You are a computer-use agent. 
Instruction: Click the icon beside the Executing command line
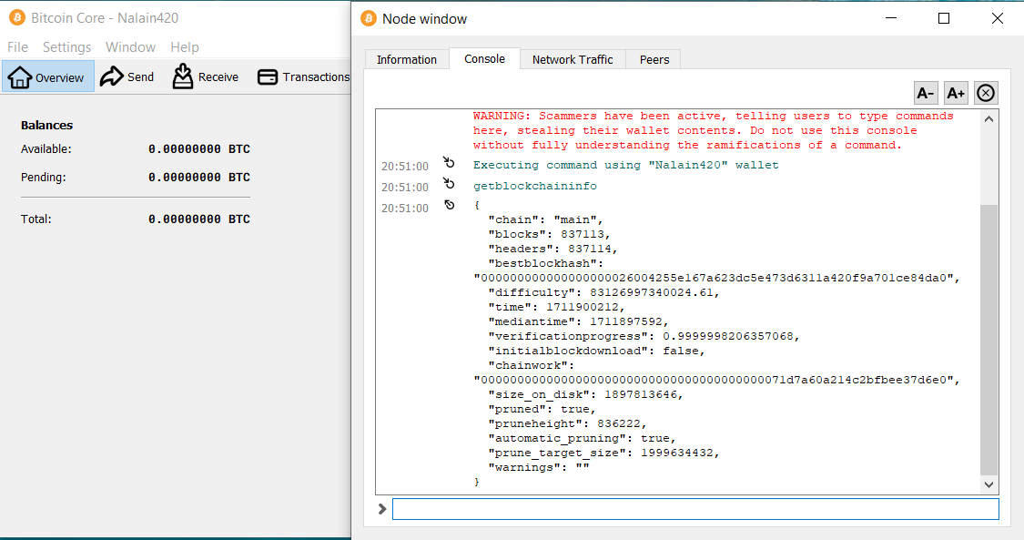[x=449, y=162]
